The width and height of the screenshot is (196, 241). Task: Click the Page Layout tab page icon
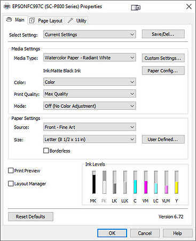[x=32, y=20]
